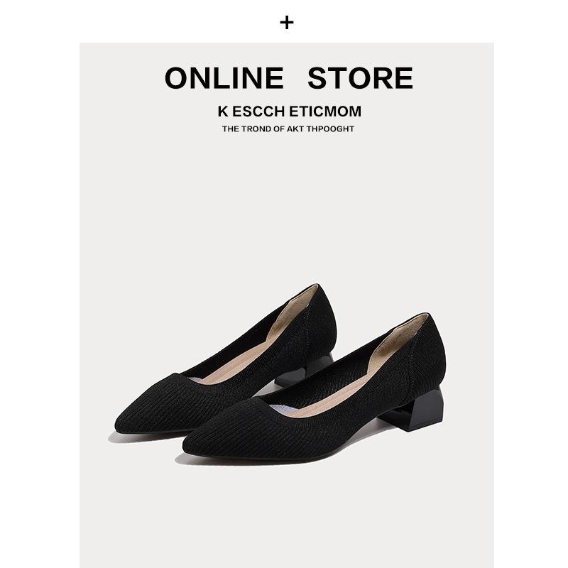This screenshot has width=568, height=568.
Task: Click the word STORE in the heading
Action: point(360,78)
